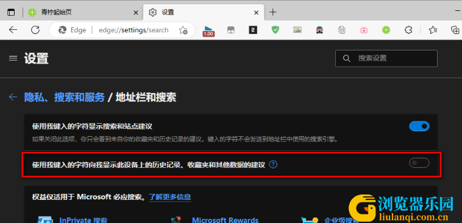This screenshot has height=223, width=462.
Task: Click the picture thumbnail extension icon
Action: pyautogui.click(x=297, y=30)
